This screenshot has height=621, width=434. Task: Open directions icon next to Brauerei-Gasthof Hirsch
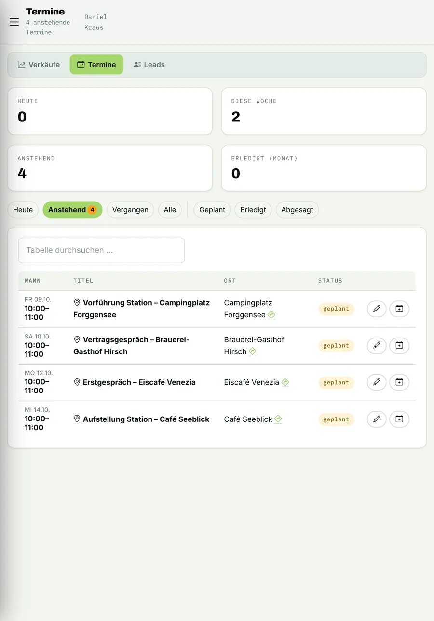[253, 351]
